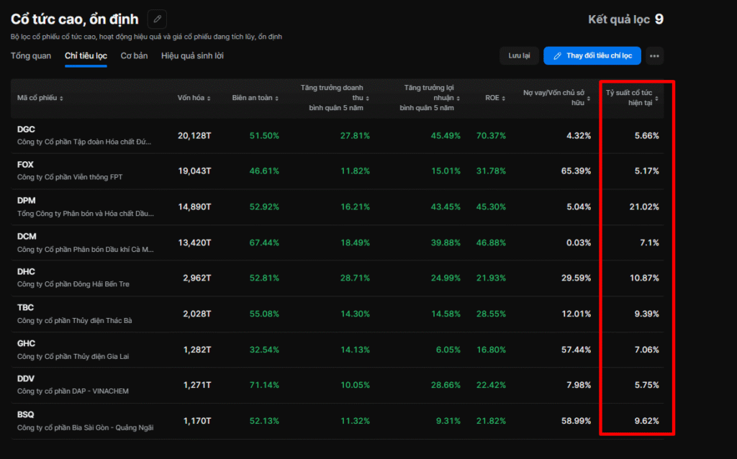Sort by Mã cổ phiếu column
Viewport: 737px width, 459px height.
pos(40,98)
